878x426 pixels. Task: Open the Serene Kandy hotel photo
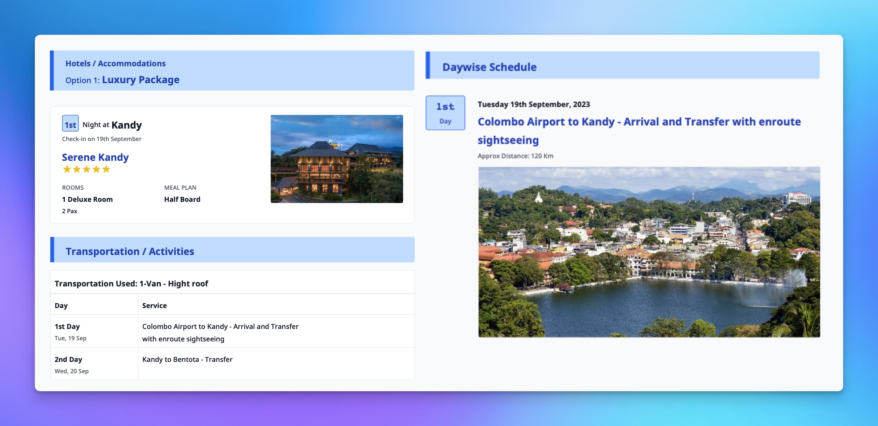coord(337,159)
